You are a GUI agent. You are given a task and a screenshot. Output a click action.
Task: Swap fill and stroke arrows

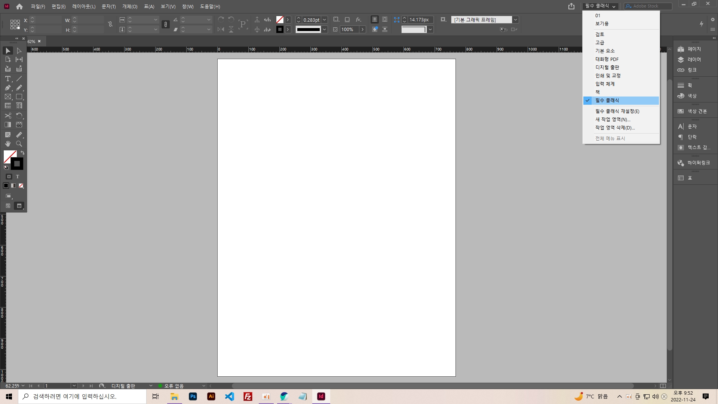(22, 153)
